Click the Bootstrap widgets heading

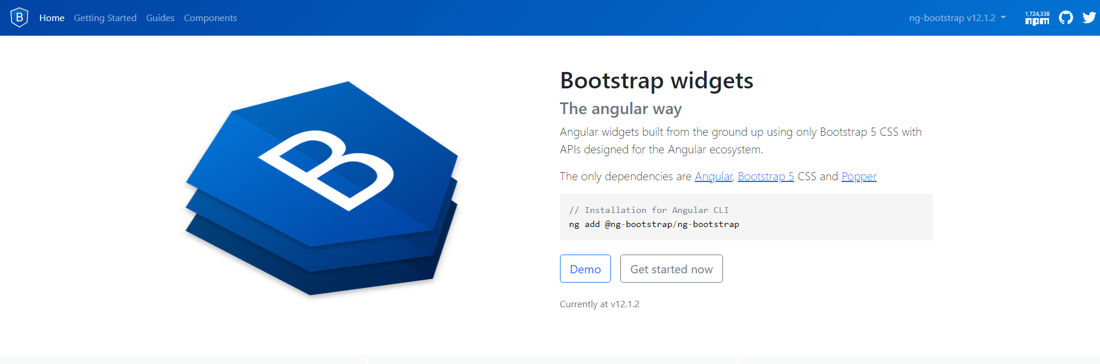coord(657,81)
